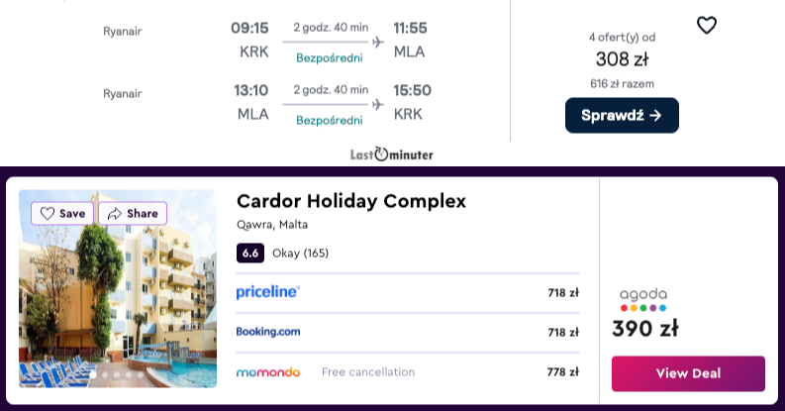Click the 6.6 rating badge
This screenshot has height=411, width=785.
pos(250,254)
